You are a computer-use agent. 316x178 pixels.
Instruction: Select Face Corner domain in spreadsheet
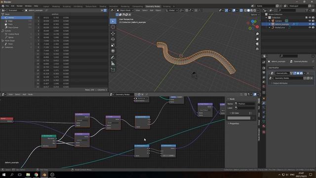(x=13, y=28)
